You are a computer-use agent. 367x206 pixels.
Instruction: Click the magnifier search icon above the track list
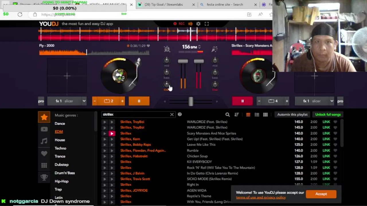click(227, 114)
